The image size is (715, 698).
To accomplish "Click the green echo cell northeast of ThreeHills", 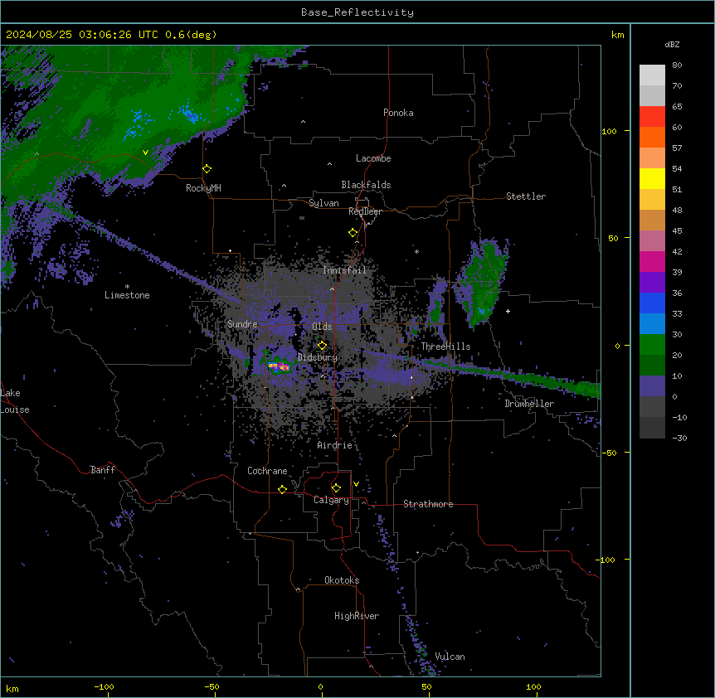I will point(482,283).
